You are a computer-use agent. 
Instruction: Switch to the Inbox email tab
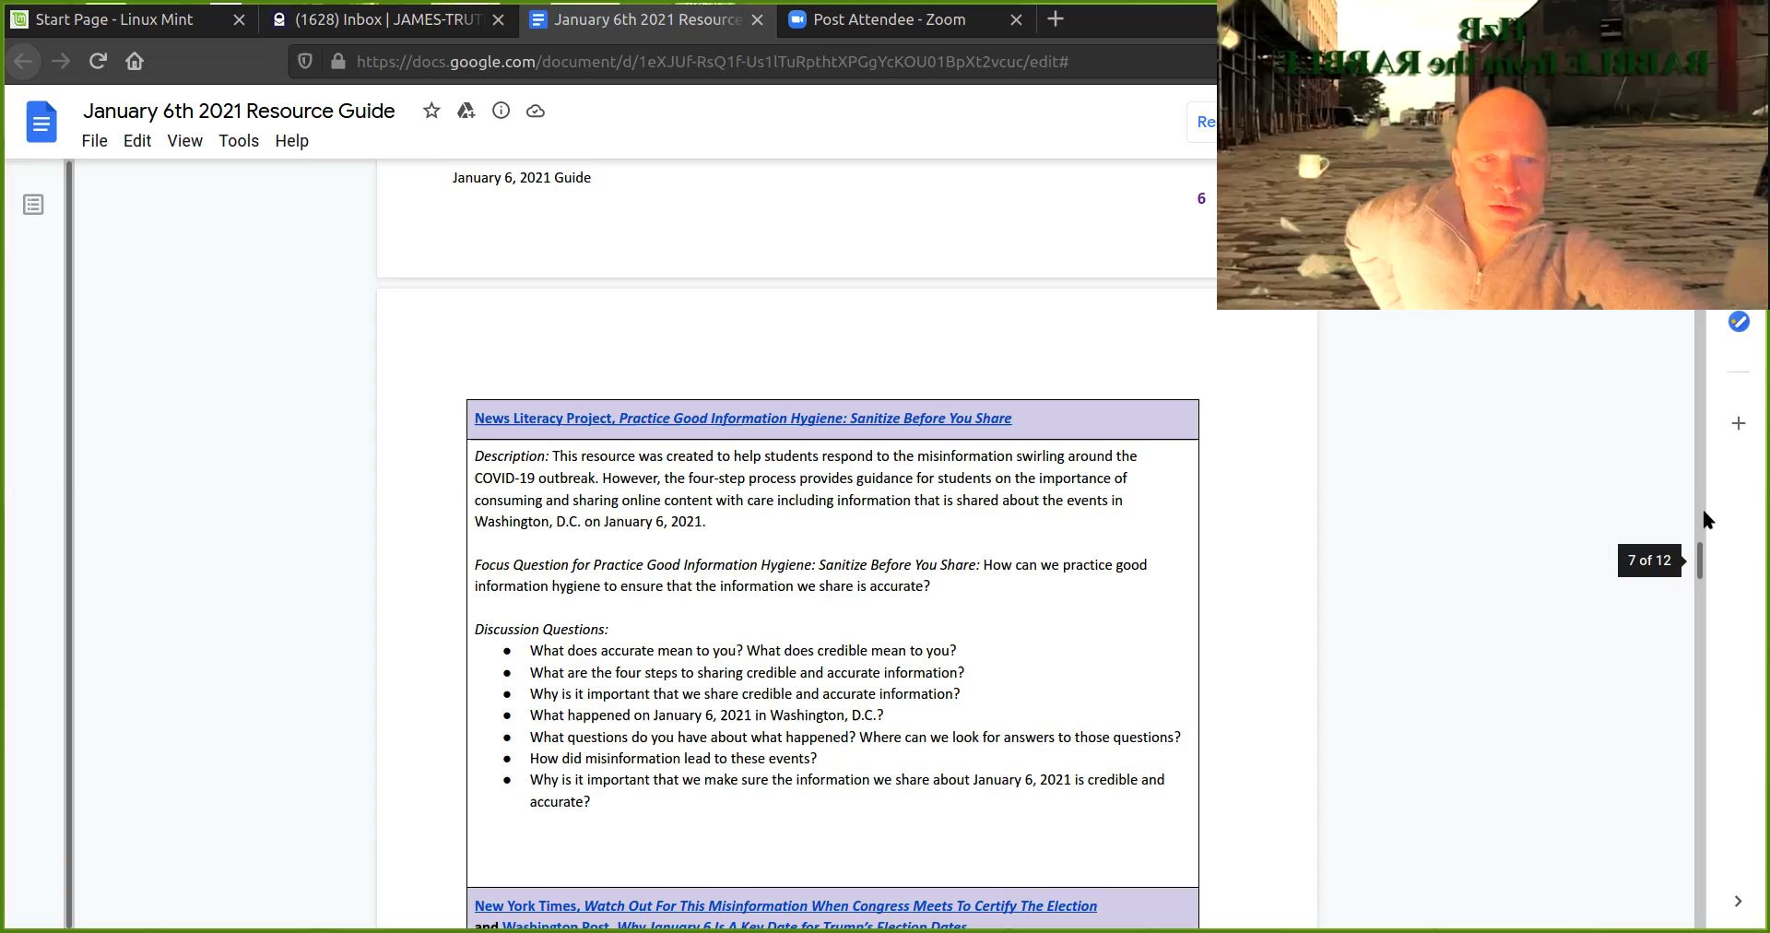pyautogui.click(x=387, y=19)
